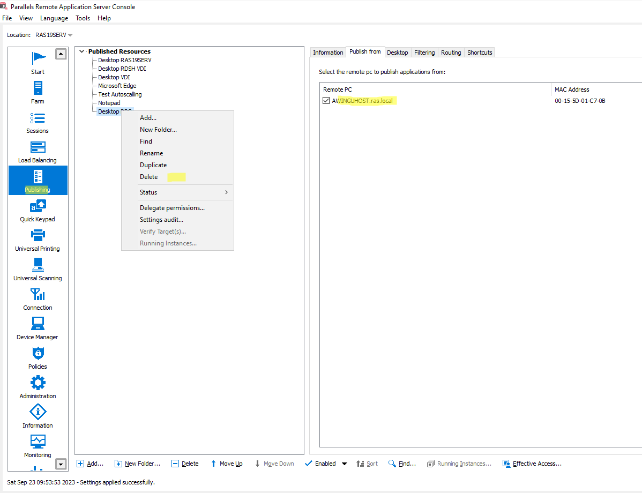Click MAC address 00-15-5D-01-C7-0B cell
642x493 pixels.
coord(580,101)
